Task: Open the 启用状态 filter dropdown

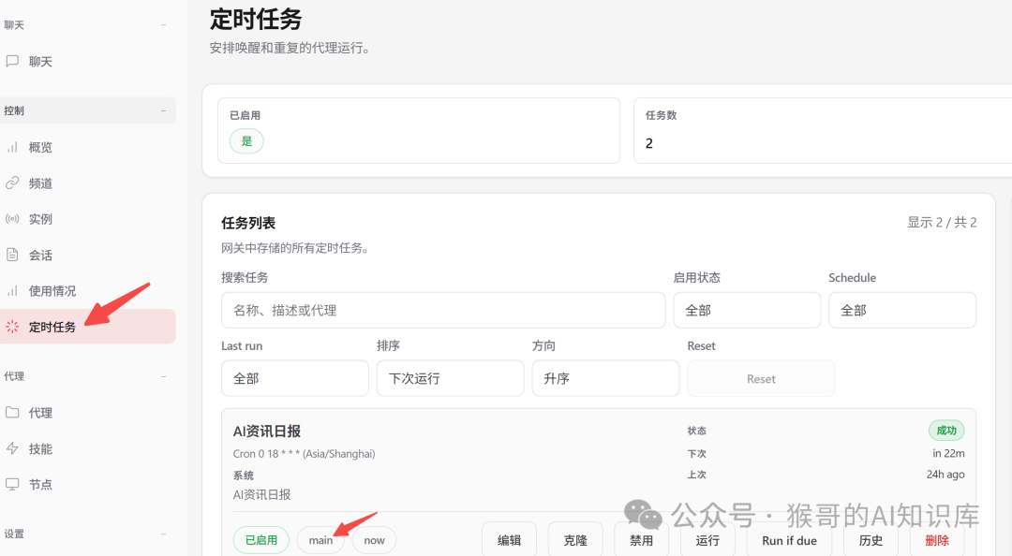Action: (x=747, y=310)
